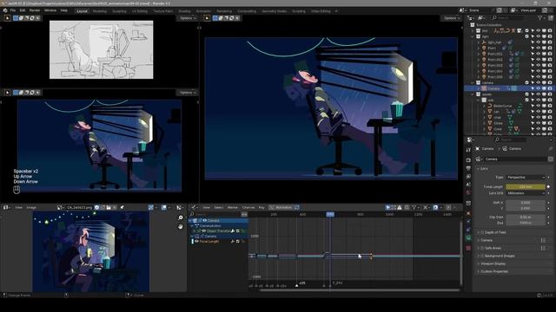Image resolution: width=556 pixels, height=312 pixels.
Task: Disable render camera icon for Point.002
Action: tap(550, 60)
